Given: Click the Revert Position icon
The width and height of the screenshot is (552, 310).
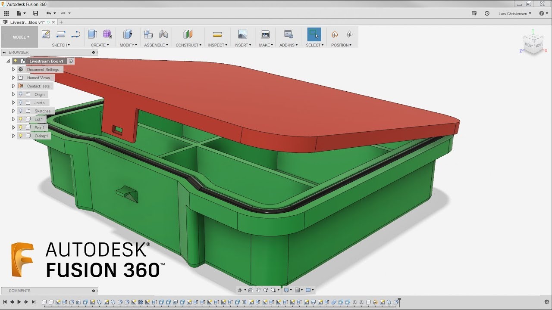Looking at the screenshot, I should click(x=349, y=34).
